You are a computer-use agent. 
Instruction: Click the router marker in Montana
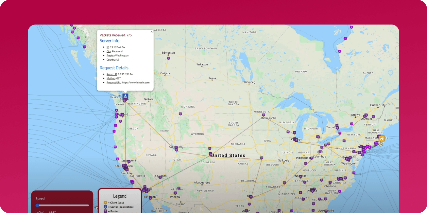coord(180,114)
